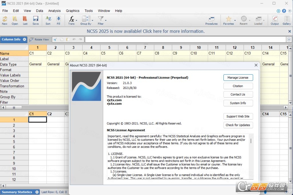Click the license agreement scrollbar thumb
The height and width of the screenshot is (195, 293).
[x=251, y=141]
